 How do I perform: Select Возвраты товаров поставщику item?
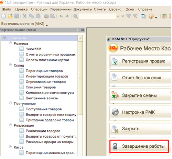pyautogui.click(x=51, y=115)
